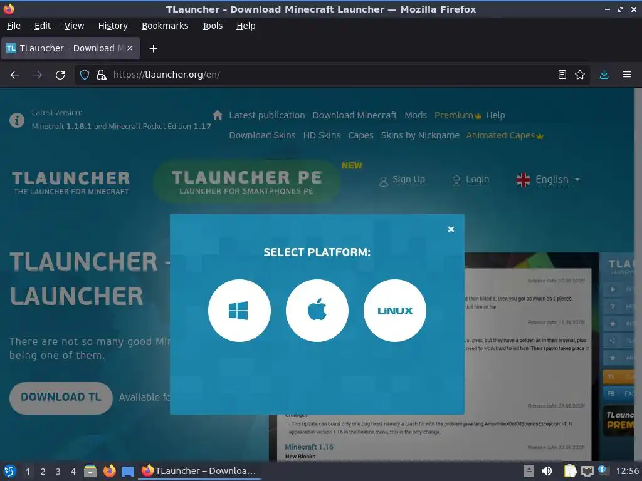Open Latest publication link
The height and width of the screenshot is (481, 642).
[x=267, y=115]
